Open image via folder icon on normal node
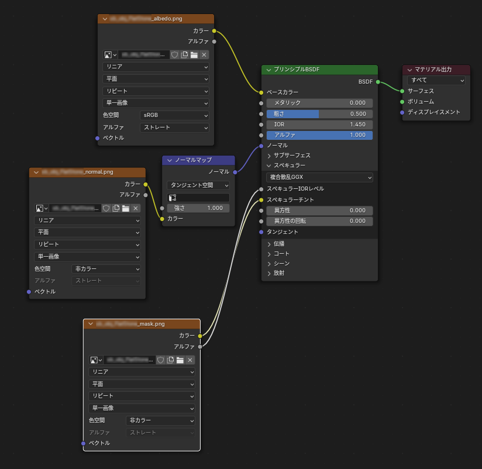 click(126, 208)
